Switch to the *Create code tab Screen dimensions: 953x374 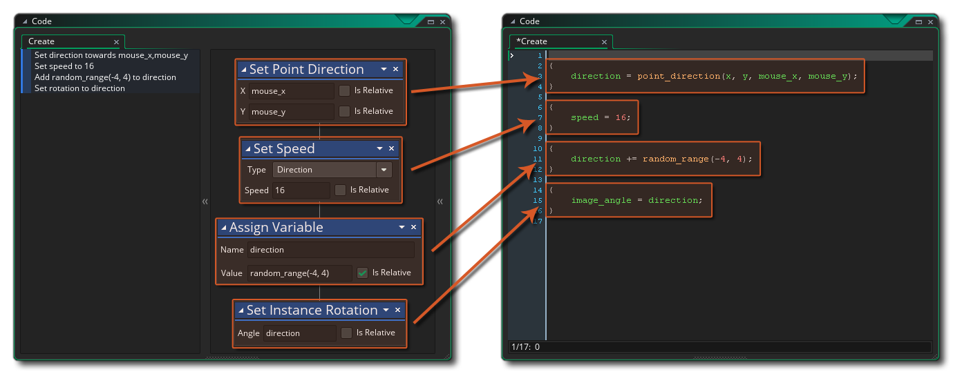(532, 41)
